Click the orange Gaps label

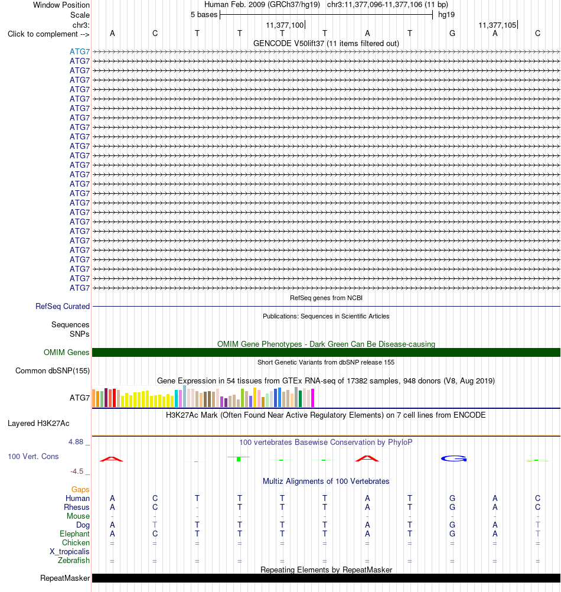coord(80,489)
